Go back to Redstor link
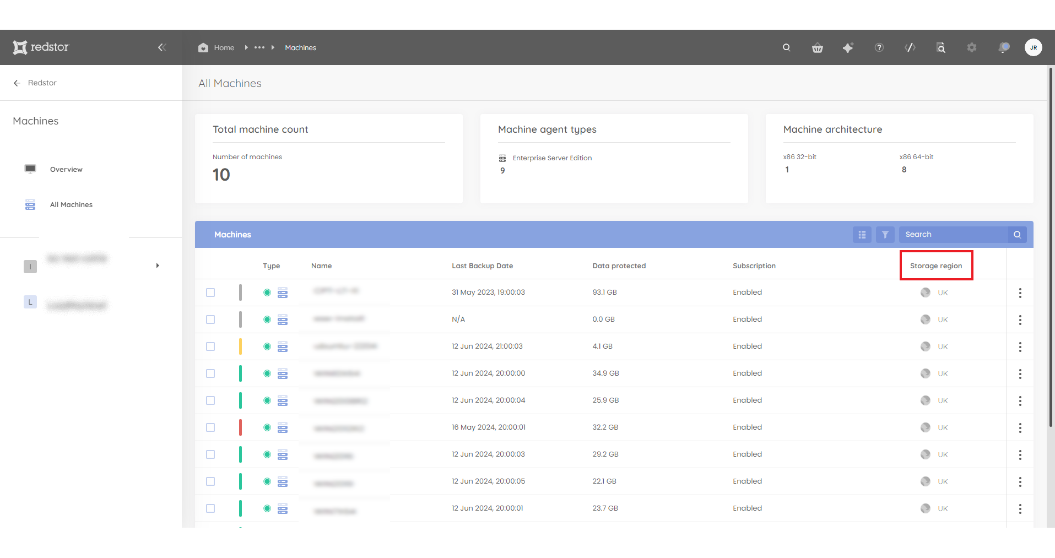This screenshot has width=1055, height=558. tap(42, 83)
